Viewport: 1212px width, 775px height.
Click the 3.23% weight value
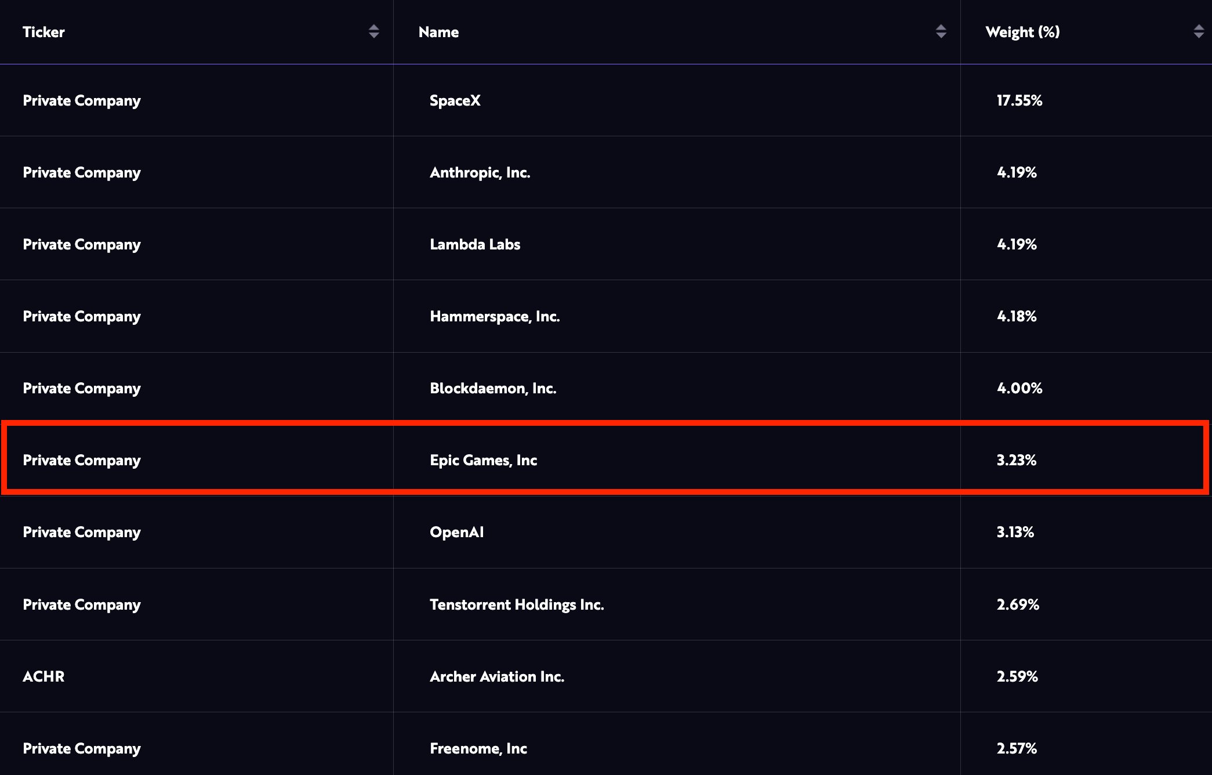pyautogui.click(x=1017, y=460)
